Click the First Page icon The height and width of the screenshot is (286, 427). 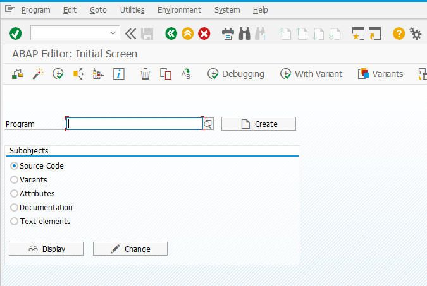285,34
